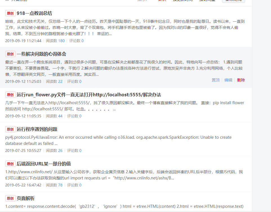Viewport: 271px width, 212px height.
Task: Open the article '后端返回URL某一部分的值'
Action: (x=44, y=164)
